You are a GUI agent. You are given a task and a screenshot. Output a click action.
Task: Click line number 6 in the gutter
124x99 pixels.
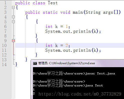(5, 26)
